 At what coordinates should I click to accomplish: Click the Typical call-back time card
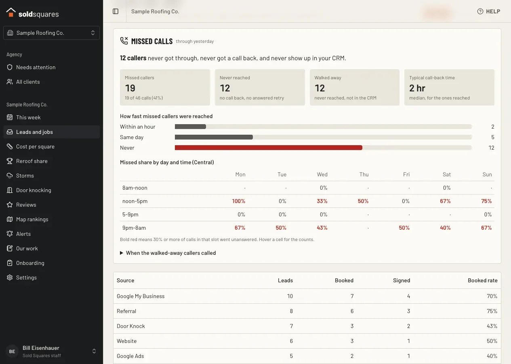[x=449, y=87]
